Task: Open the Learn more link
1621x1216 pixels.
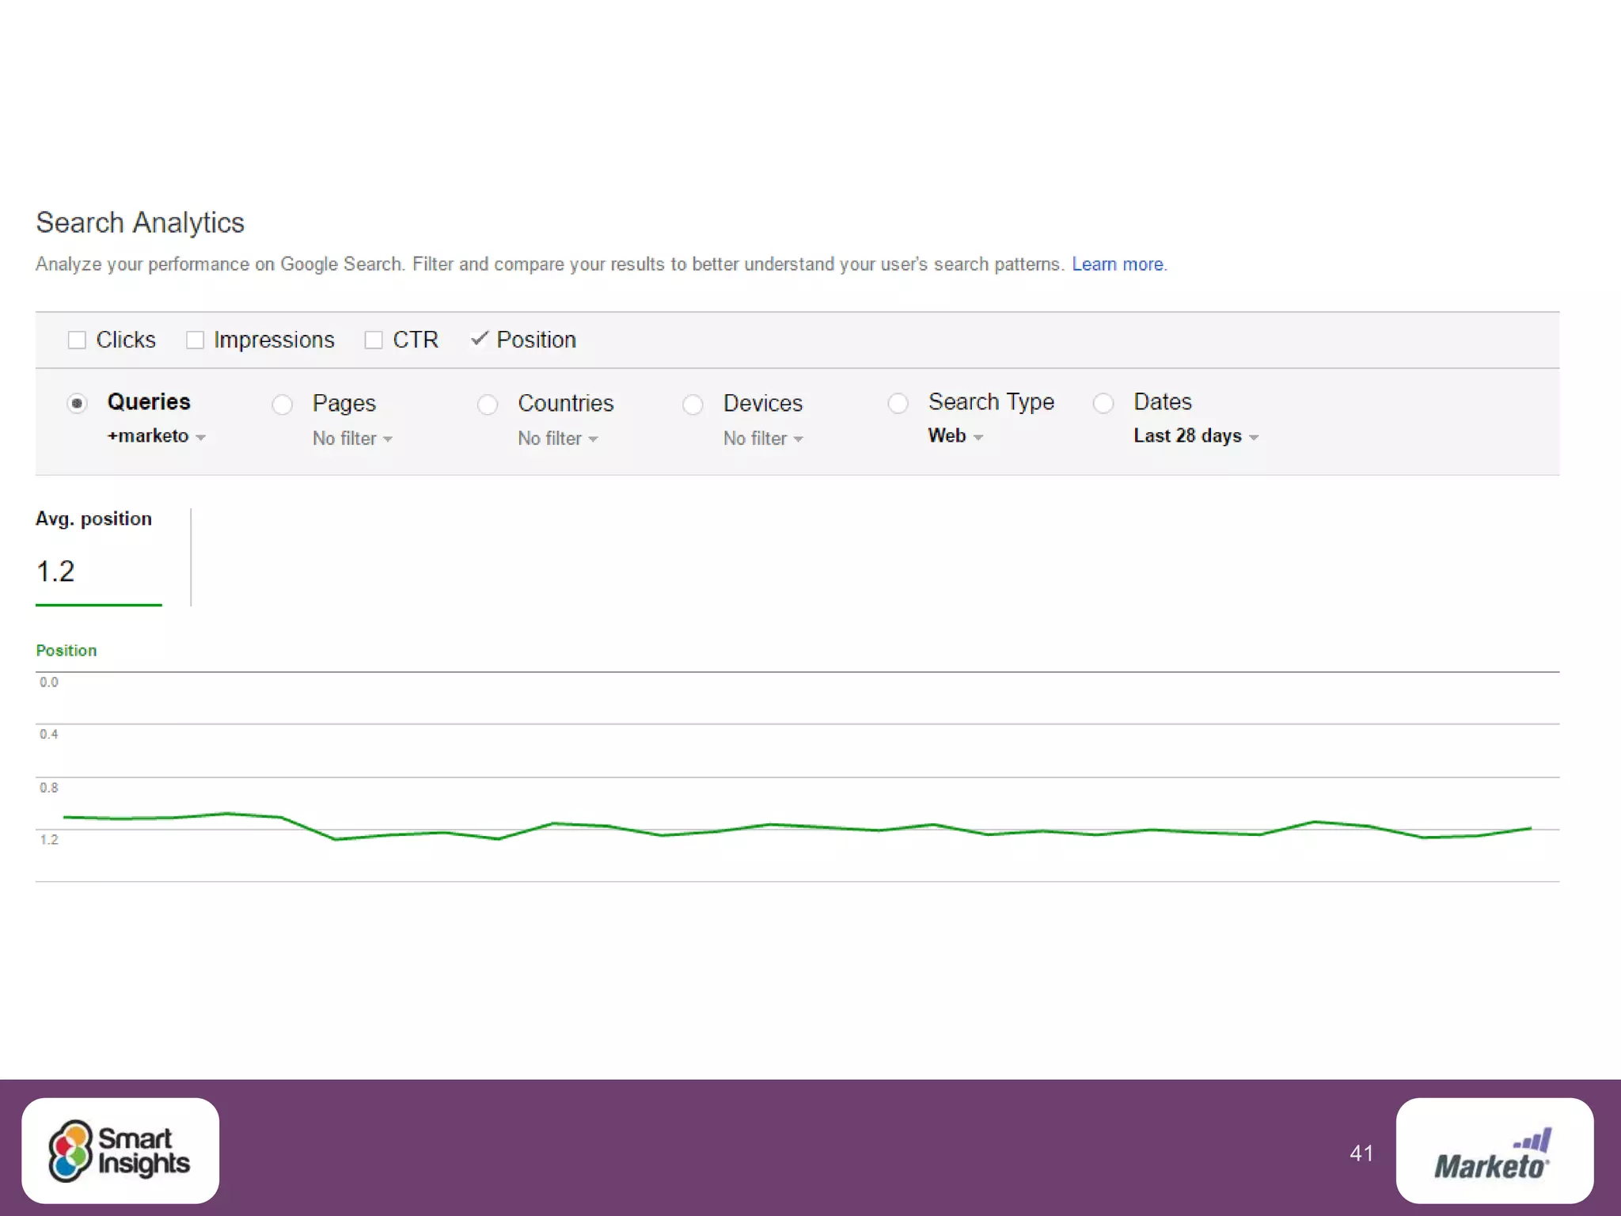Action: pyautogui.click(x=1118, y=264)
